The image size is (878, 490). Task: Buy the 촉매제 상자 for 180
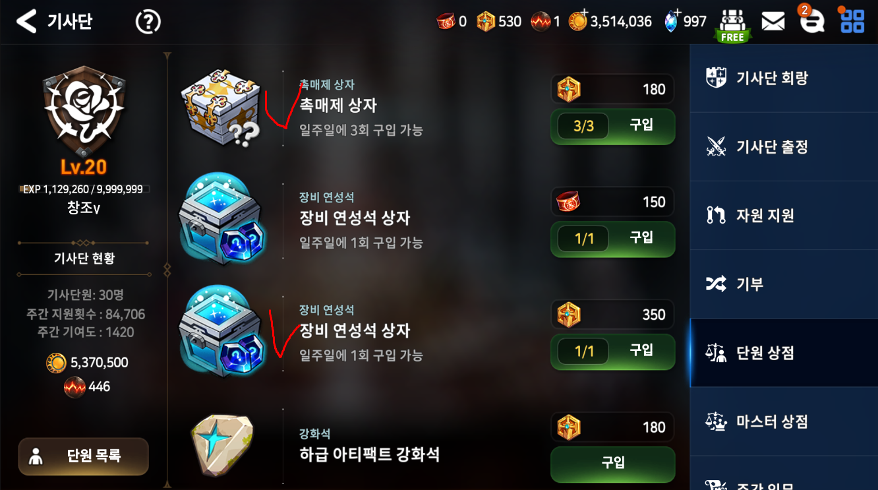pos(612,126)
